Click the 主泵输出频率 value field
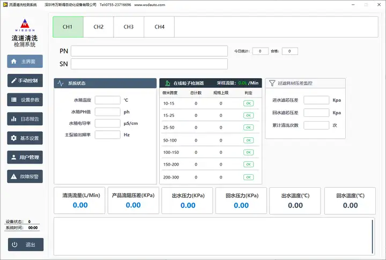This screenshot has width=386, height=260. click(x=108, y=135)
